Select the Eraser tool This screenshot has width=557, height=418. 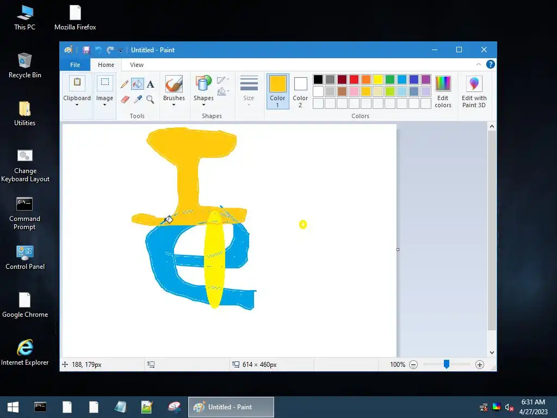pos(125,99)
